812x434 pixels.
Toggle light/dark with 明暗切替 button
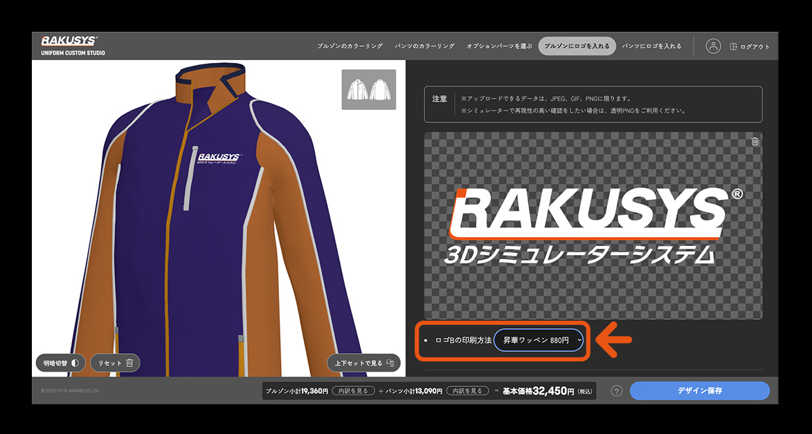pyautogui.click(x=60, y=363)
